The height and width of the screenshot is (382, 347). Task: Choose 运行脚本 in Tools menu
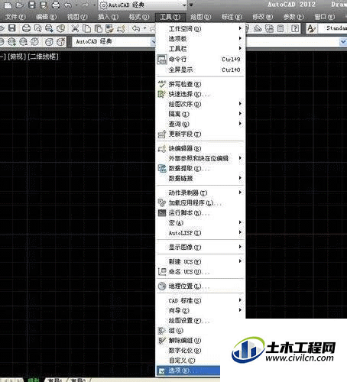(x=200, y=213)
